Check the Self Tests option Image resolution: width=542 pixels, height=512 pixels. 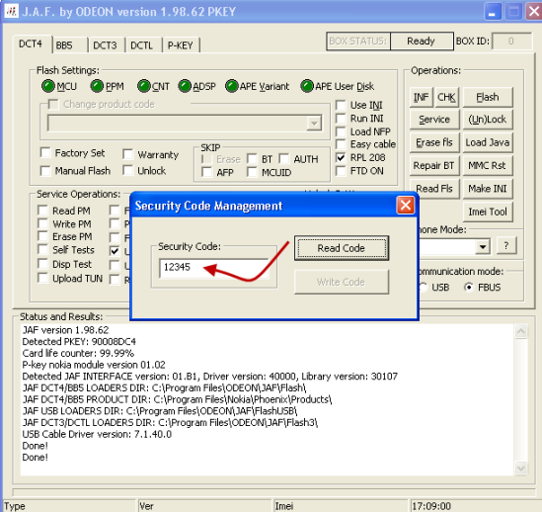pyautogui.click(x=42, y=250)
